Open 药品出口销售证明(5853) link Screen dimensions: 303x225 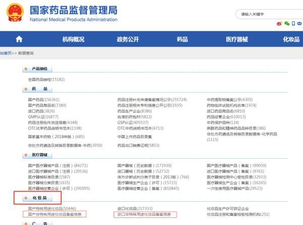pos(138,145)
